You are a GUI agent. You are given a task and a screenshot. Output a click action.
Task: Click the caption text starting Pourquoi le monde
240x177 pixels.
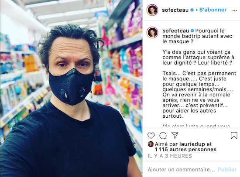click(x=199, y=73)
